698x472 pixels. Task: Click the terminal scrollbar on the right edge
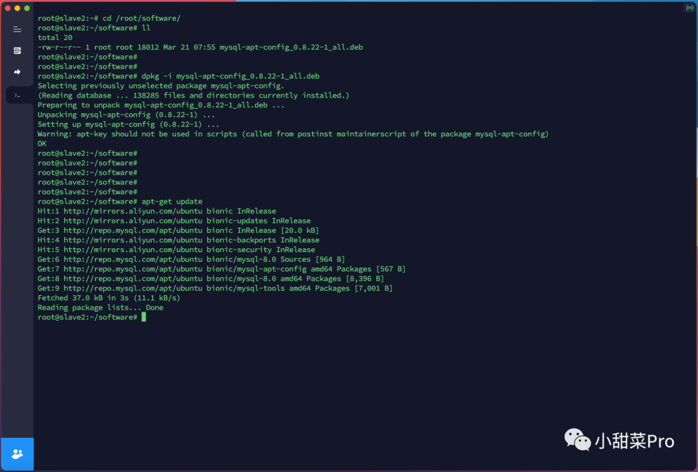[x=696, y=129]
